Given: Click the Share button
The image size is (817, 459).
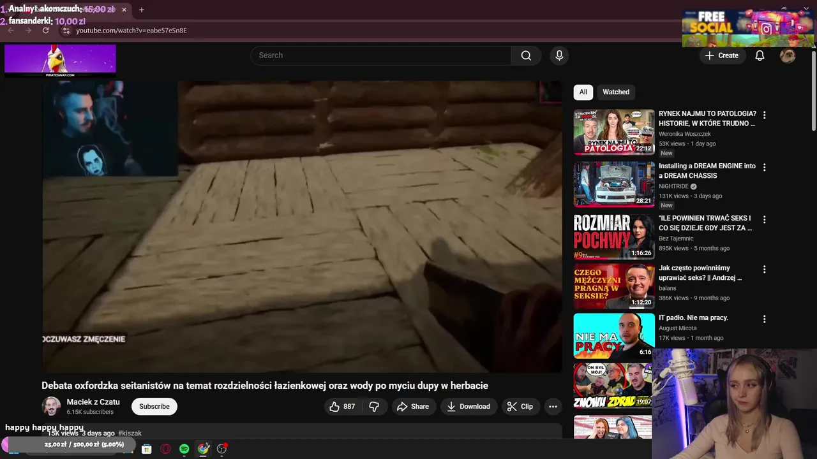Looking at the screenshot, I should pos(412,407).
